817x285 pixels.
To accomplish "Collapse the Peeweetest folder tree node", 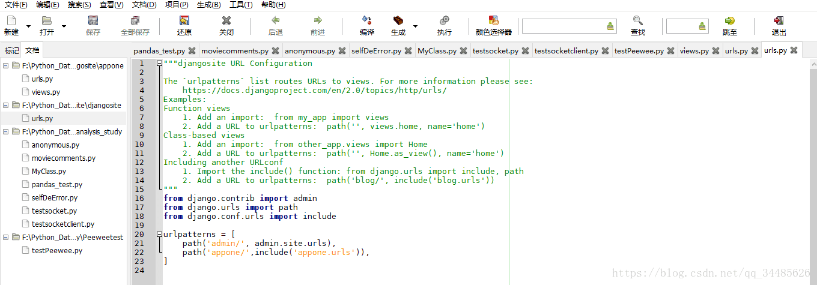I will click(x=6, y=238).
